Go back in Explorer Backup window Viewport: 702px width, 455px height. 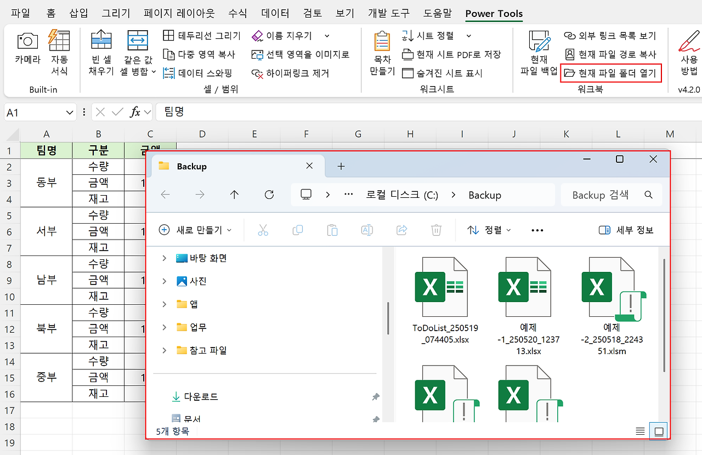(x=165, y=195)
